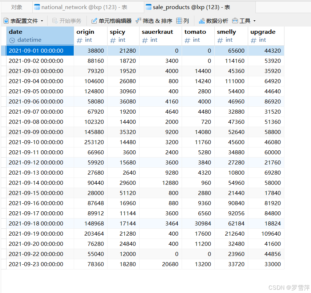Select origin value 145880
The image size is (311, 293).
90,132
